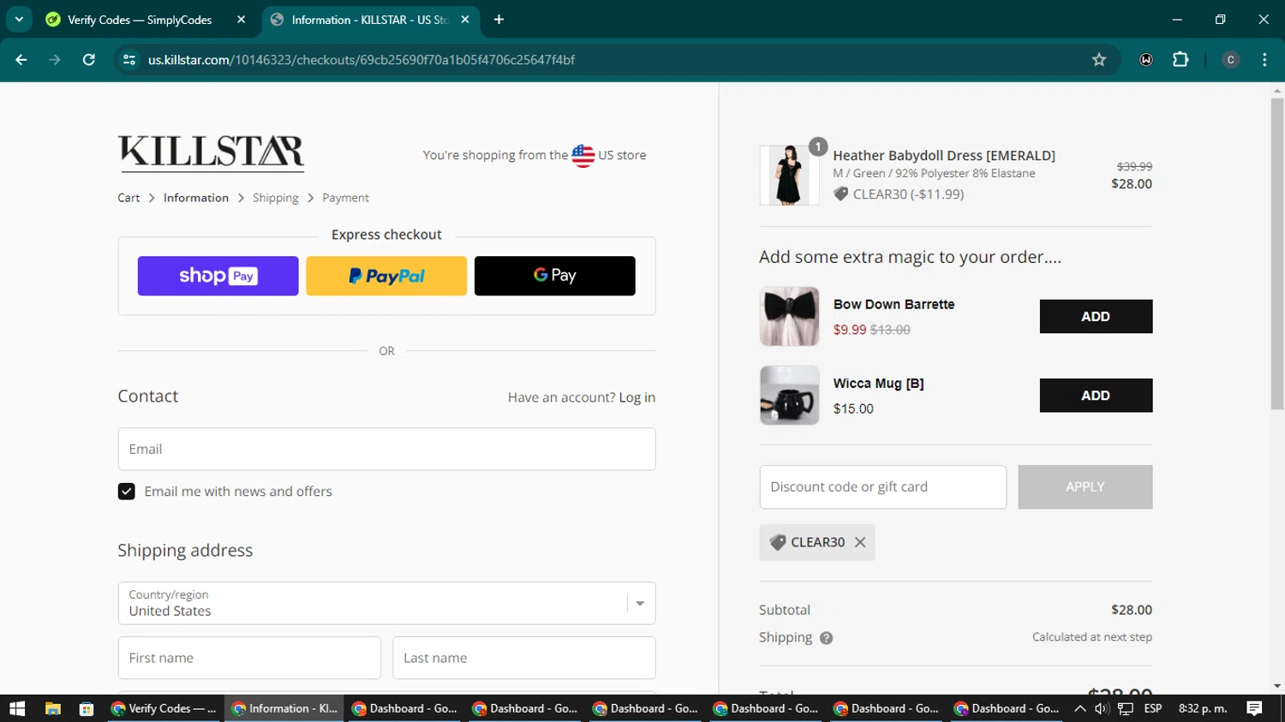Click the Discount code or gift card field
The width and height of the screenshot is (1285, 722).
click(883, 486)
